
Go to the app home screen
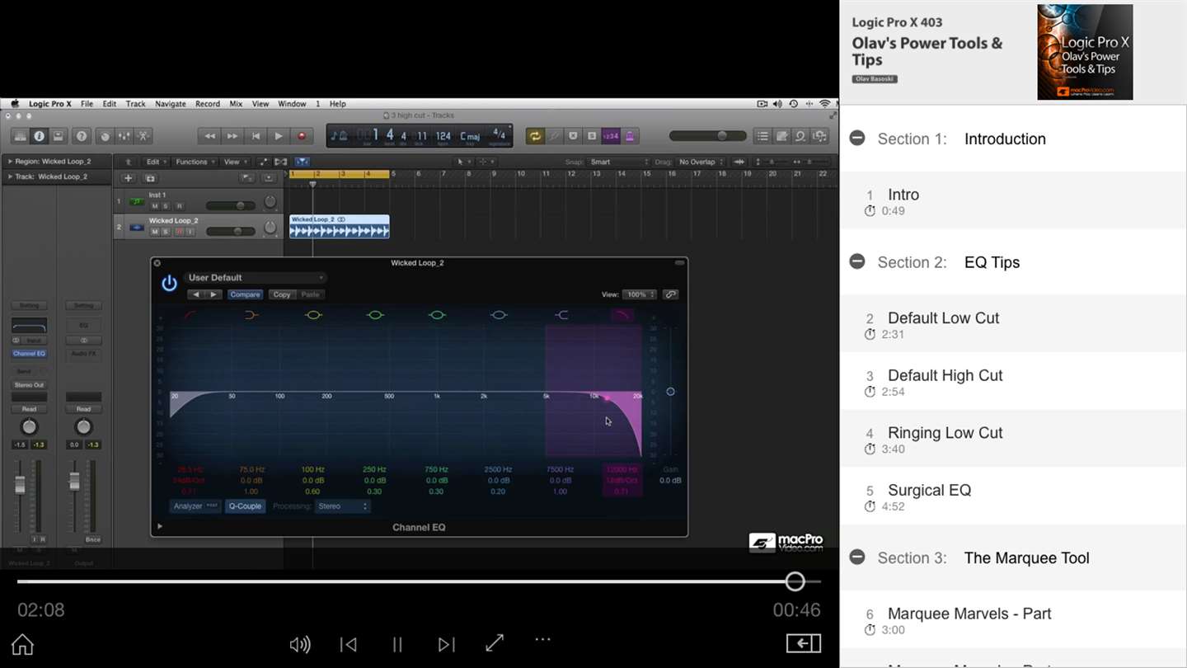22,644
